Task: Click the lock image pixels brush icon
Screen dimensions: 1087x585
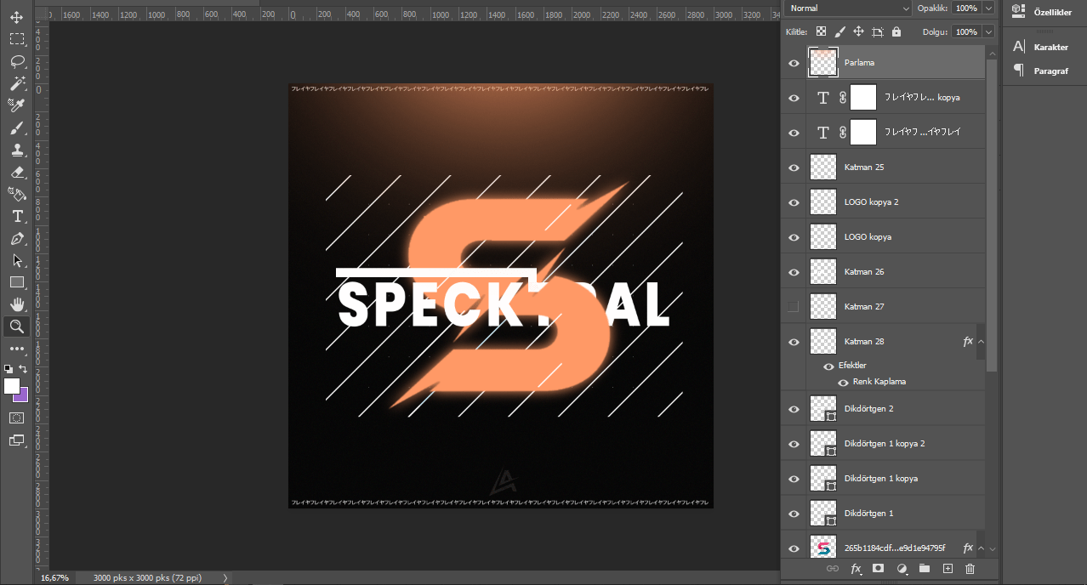Action: pyautogui.click(x=839, y=31)
